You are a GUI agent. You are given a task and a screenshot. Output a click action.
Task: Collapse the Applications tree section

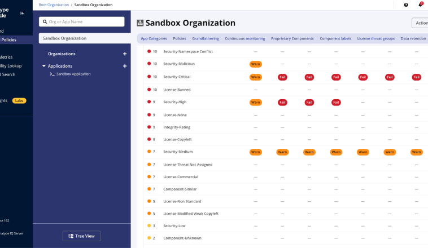click(x=44, y=66)
